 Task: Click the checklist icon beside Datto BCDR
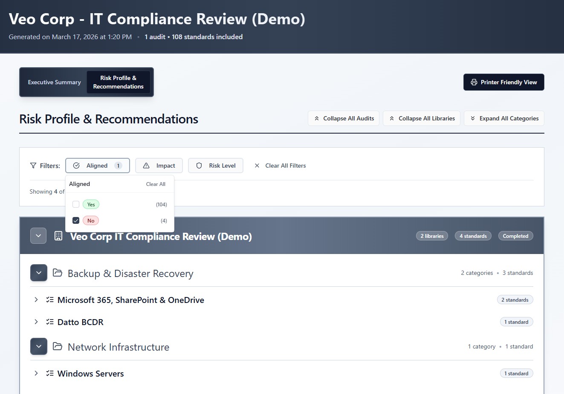tap(50, 322)
